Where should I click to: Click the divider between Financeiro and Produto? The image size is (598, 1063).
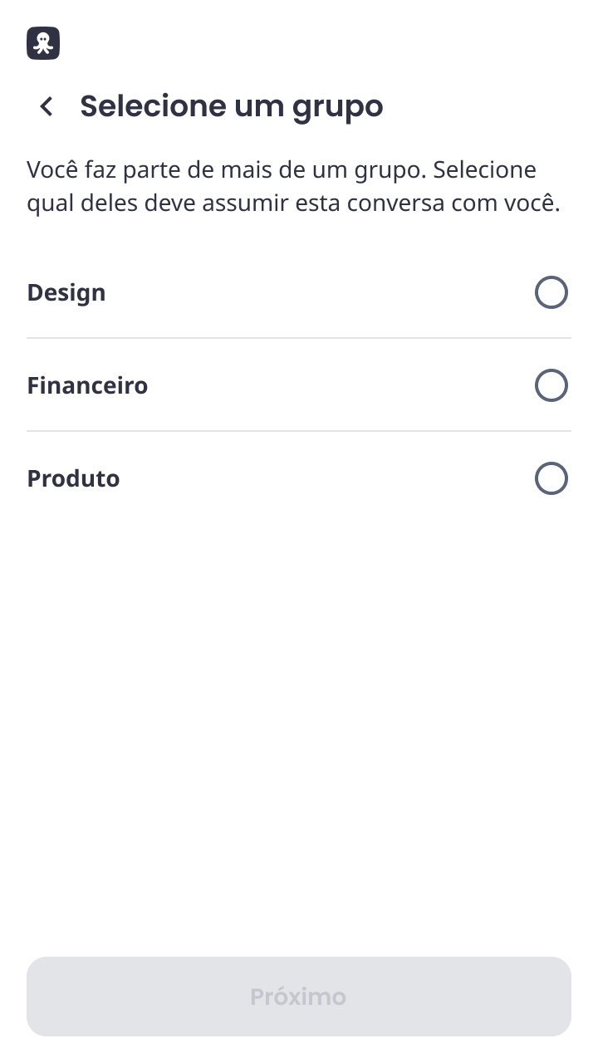[x=299, y=431]
